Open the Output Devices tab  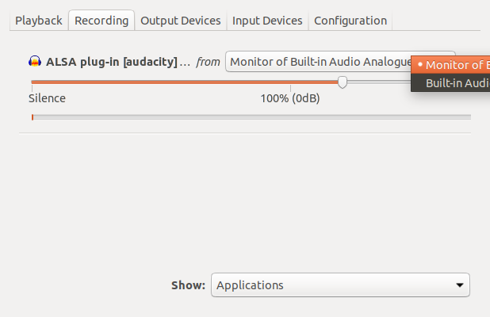pos(180,21)
